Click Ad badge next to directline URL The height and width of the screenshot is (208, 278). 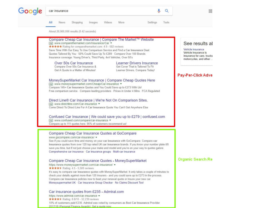coord(51,104)
